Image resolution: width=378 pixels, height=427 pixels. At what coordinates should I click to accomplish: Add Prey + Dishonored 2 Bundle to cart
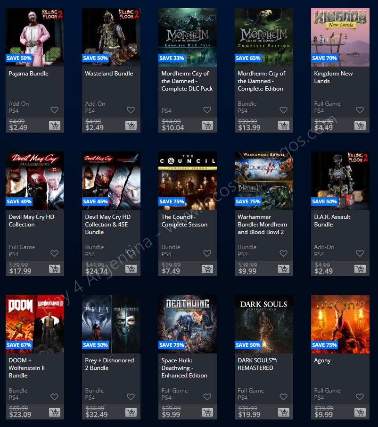click(131, 412)
